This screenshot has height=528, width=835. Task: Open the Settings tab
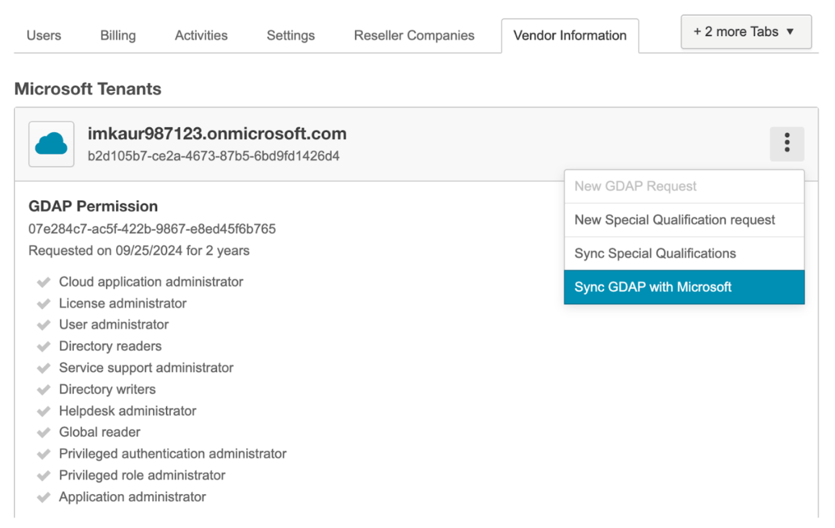tap(290, 36)
